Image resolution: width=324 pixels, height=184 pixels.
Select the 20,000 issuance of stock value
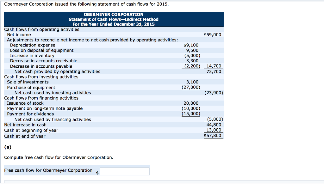coord(191,103)
